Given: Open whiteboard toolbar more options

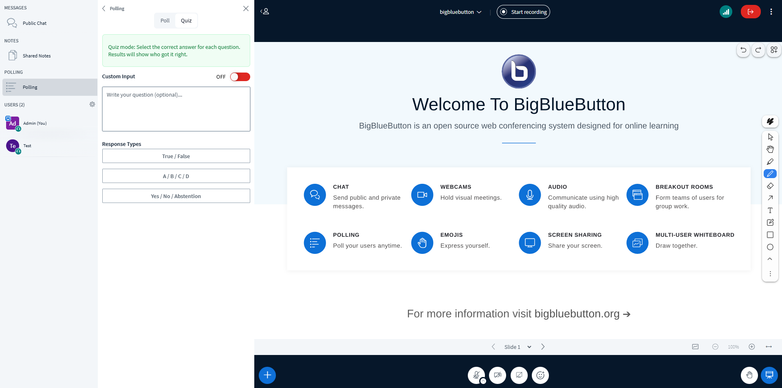Looking at the screenshot, I should [770, 274].
